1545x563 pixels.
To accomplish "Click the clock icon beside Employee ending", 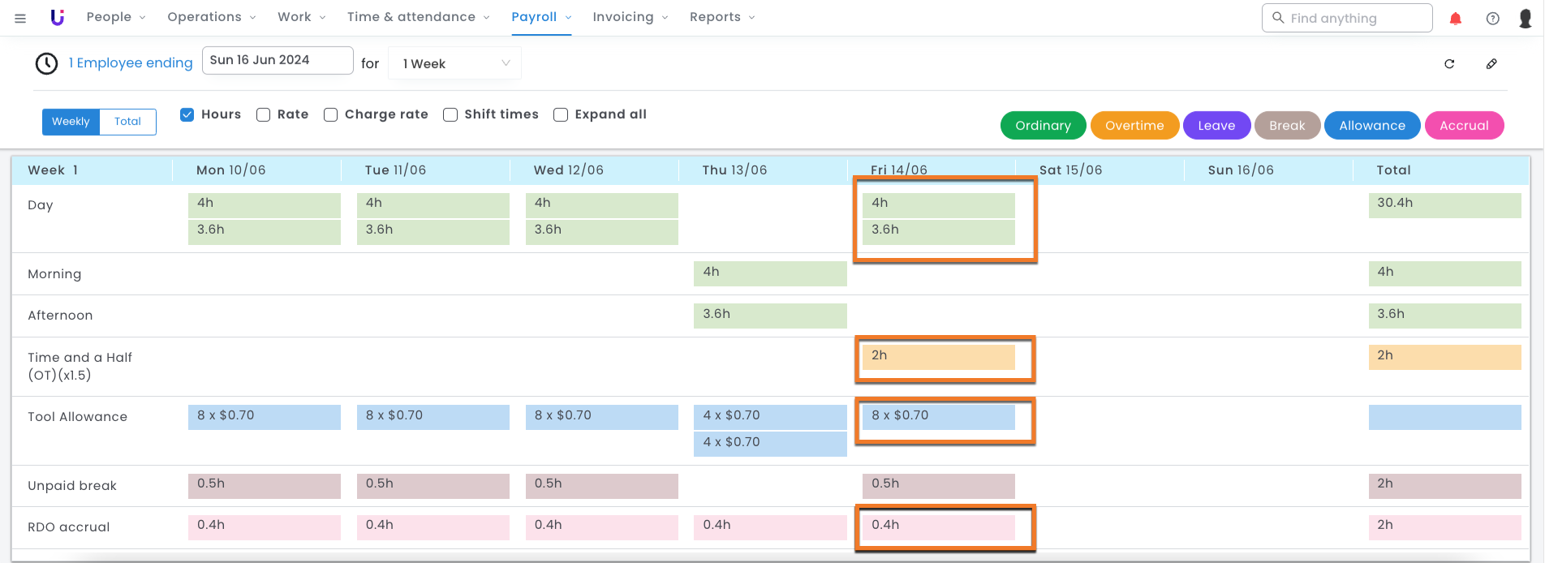I will [46, 63].
